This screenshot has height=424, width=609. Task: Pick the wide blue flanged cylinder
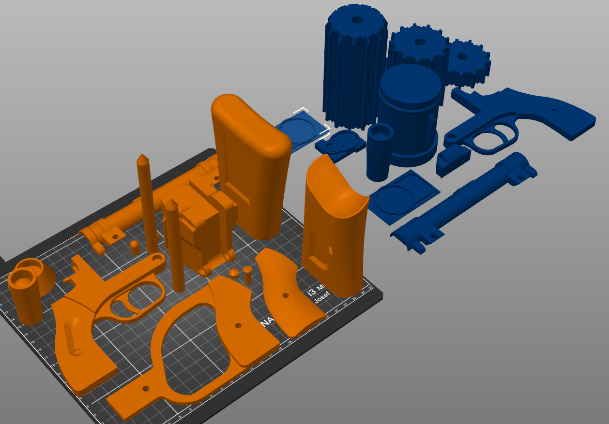tap(411, 116)
